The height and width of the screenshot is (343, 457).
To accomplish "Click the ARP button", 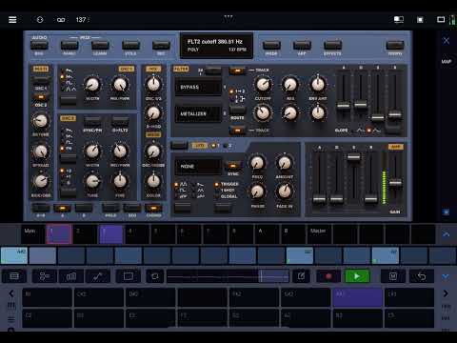I will point(302,45).
